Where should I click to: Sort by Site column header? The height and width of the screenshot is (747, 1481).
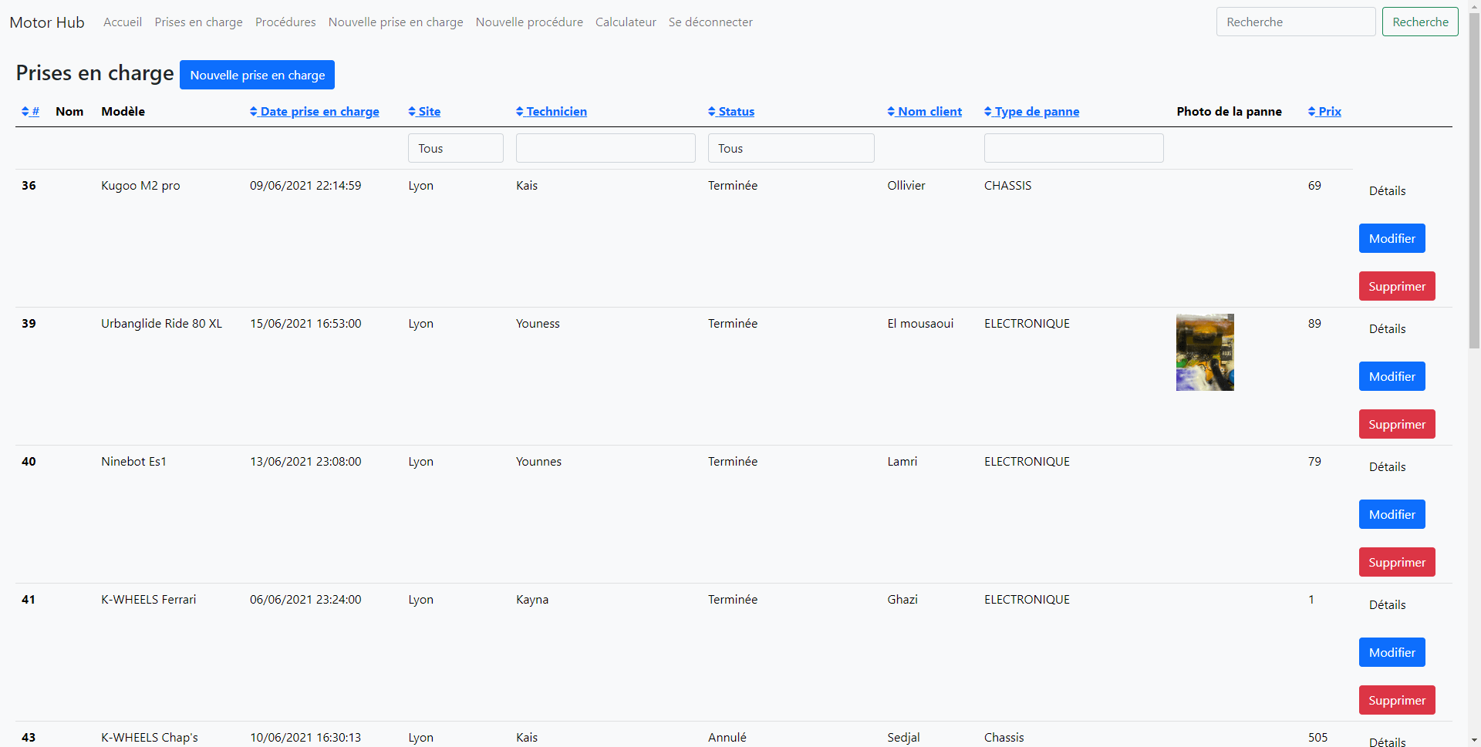(x=424, y=112)
